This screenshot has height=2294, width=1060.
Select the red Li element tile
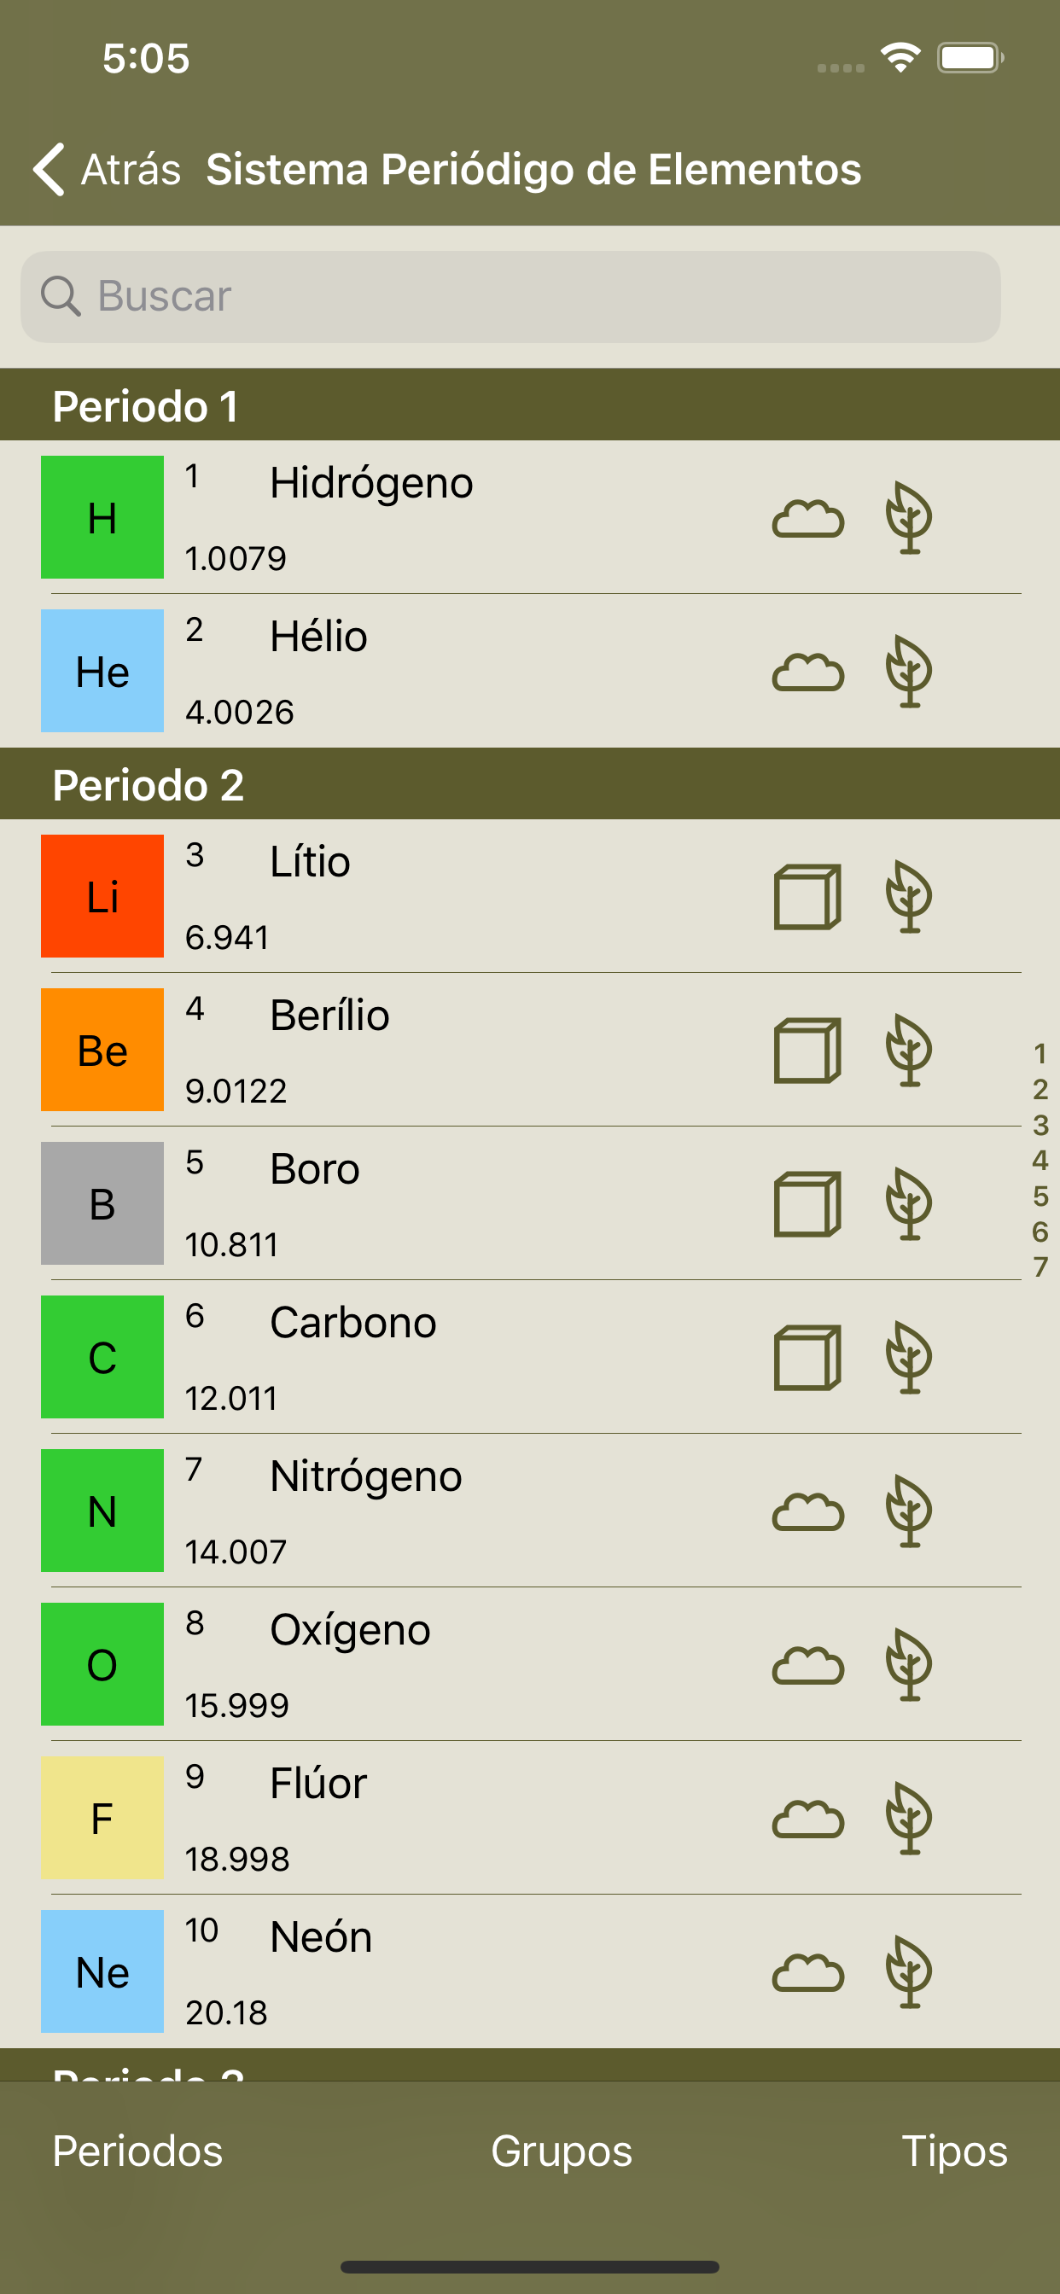click(102, 896)
